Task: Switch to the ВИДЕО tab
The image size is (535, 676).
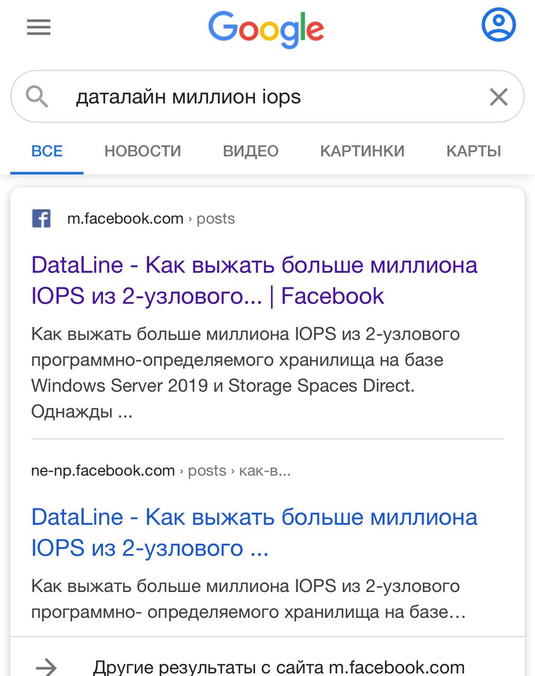Action: (250, 151)
